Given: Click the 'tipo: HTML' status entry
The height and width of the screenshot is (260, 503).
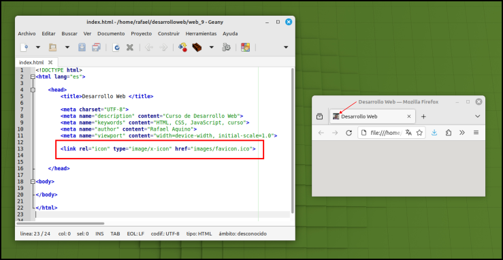Looking at the screenshot, I should 199,233.
